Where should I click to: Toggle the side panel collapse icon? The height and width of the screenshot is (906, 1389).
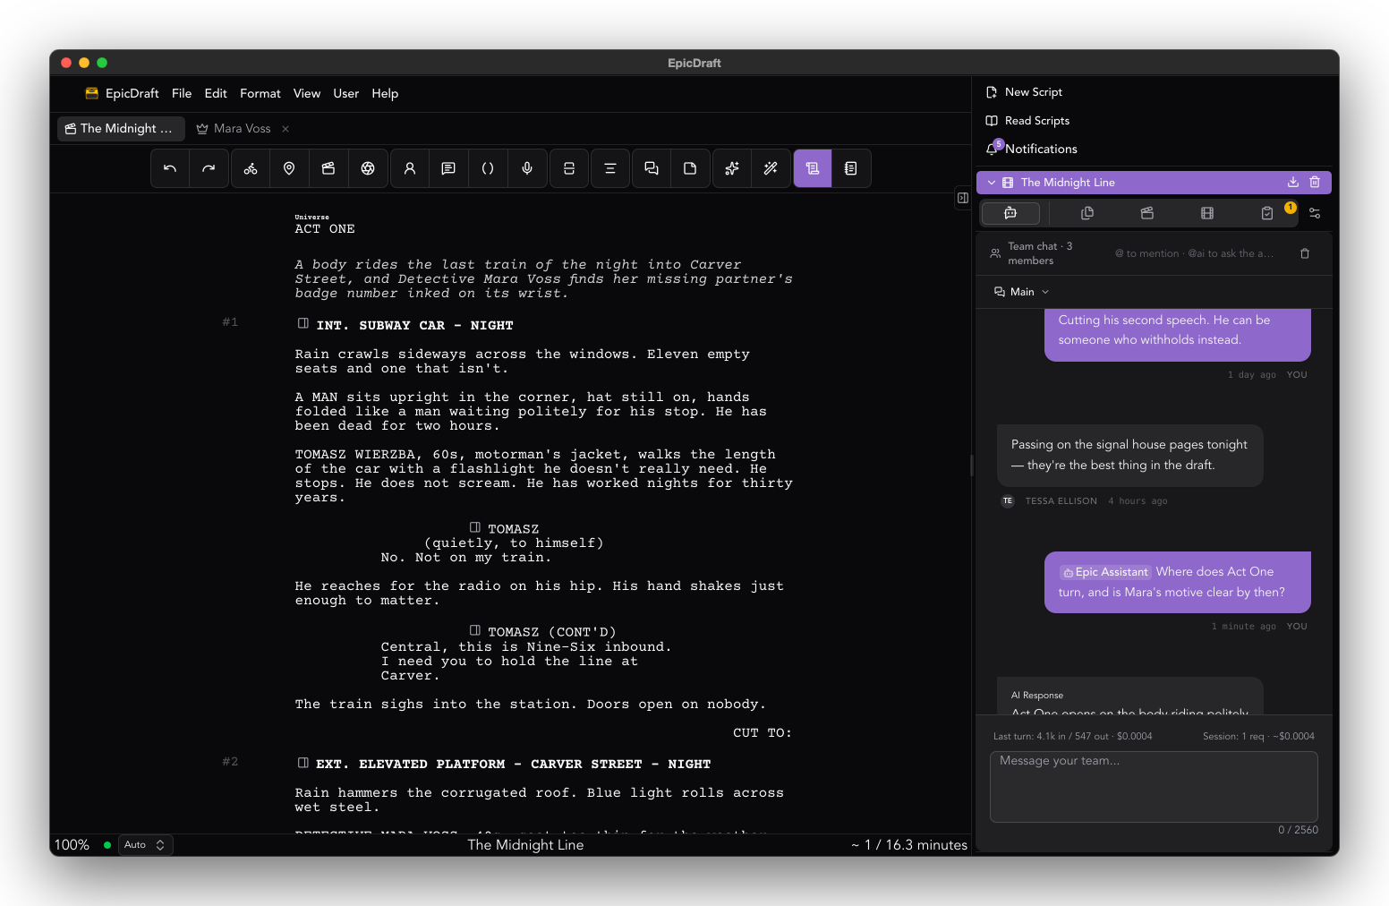click(x=963, y=198)
